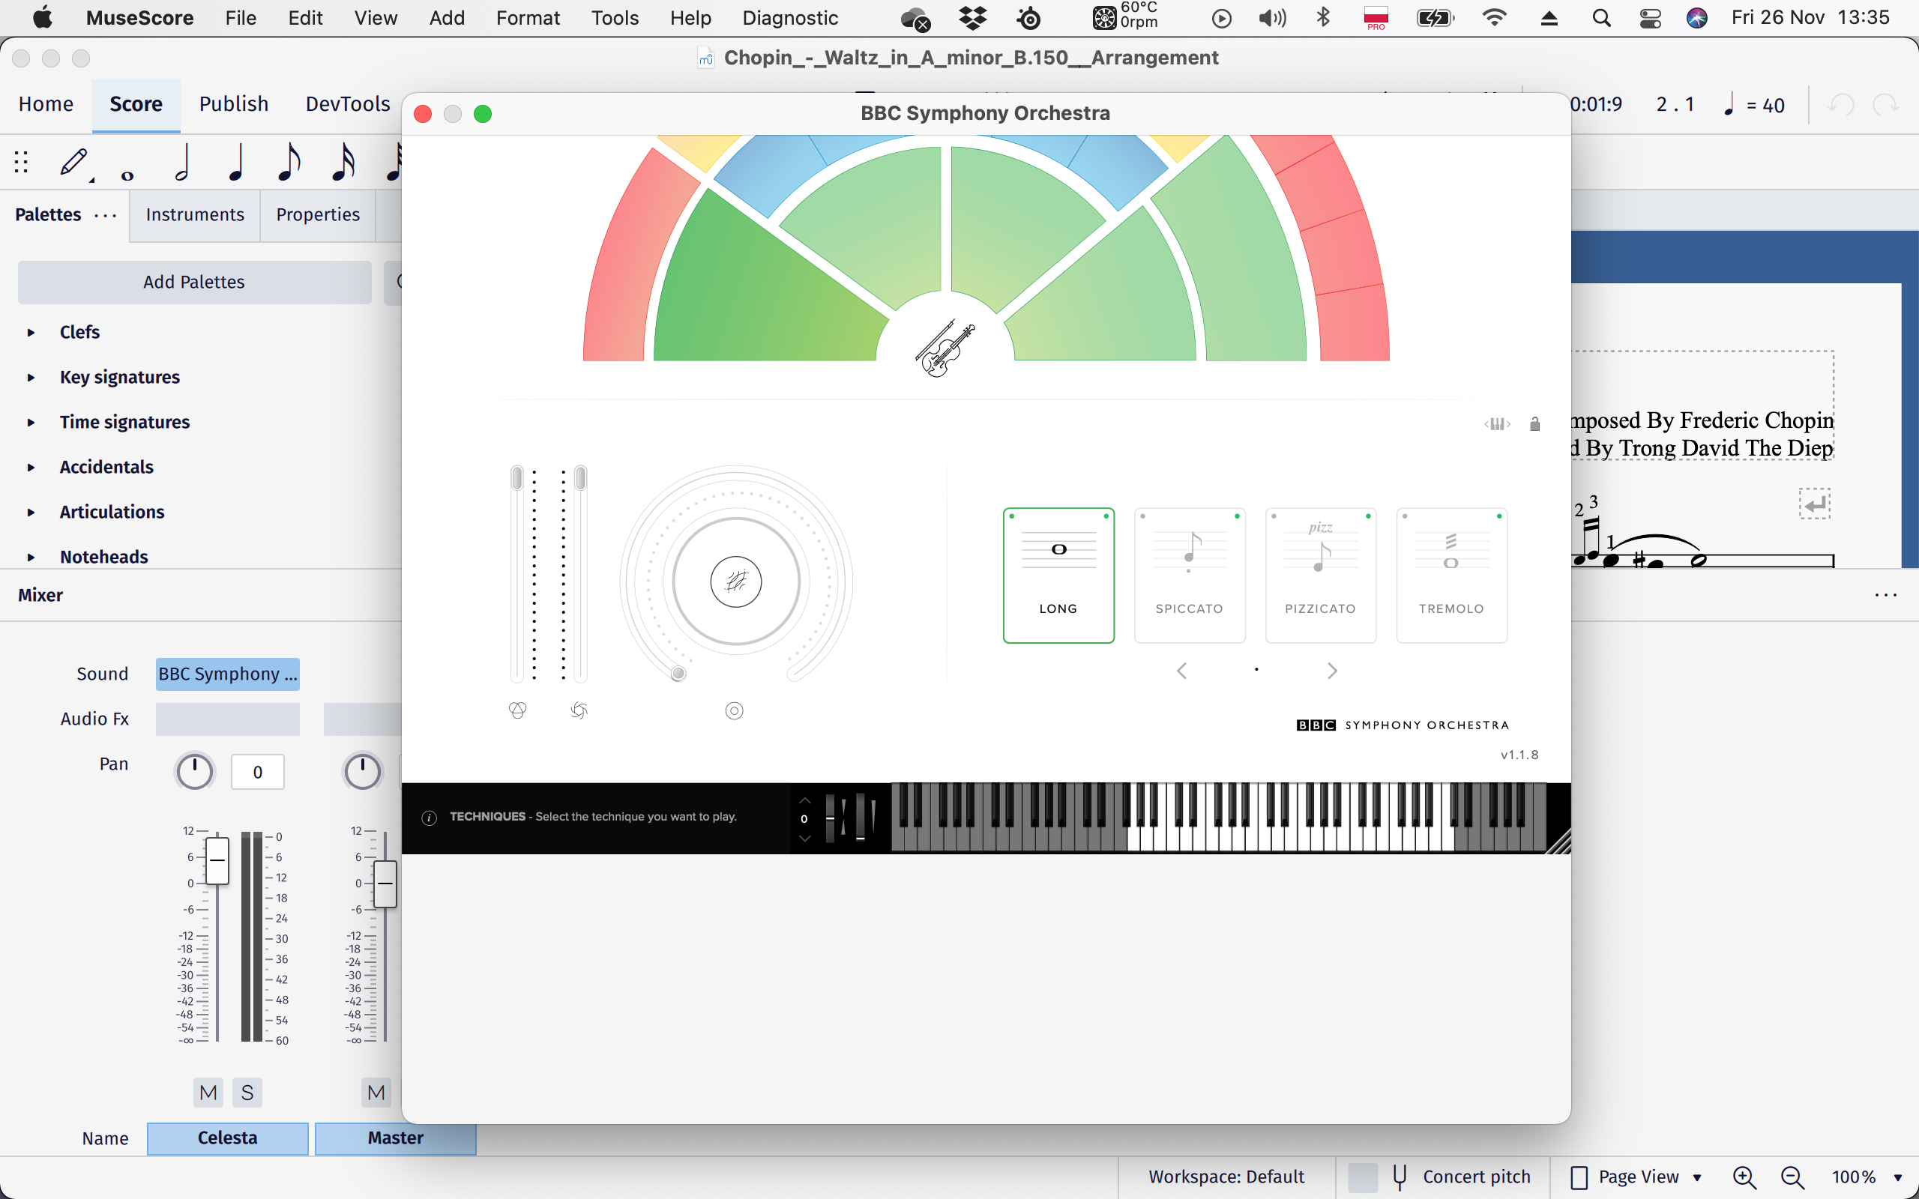Open the Format menu
The image size is (1919, 1199).
(527, 17)
